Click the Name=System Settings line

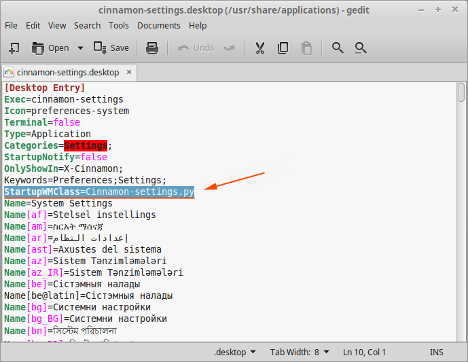click(x=58, y=204)
